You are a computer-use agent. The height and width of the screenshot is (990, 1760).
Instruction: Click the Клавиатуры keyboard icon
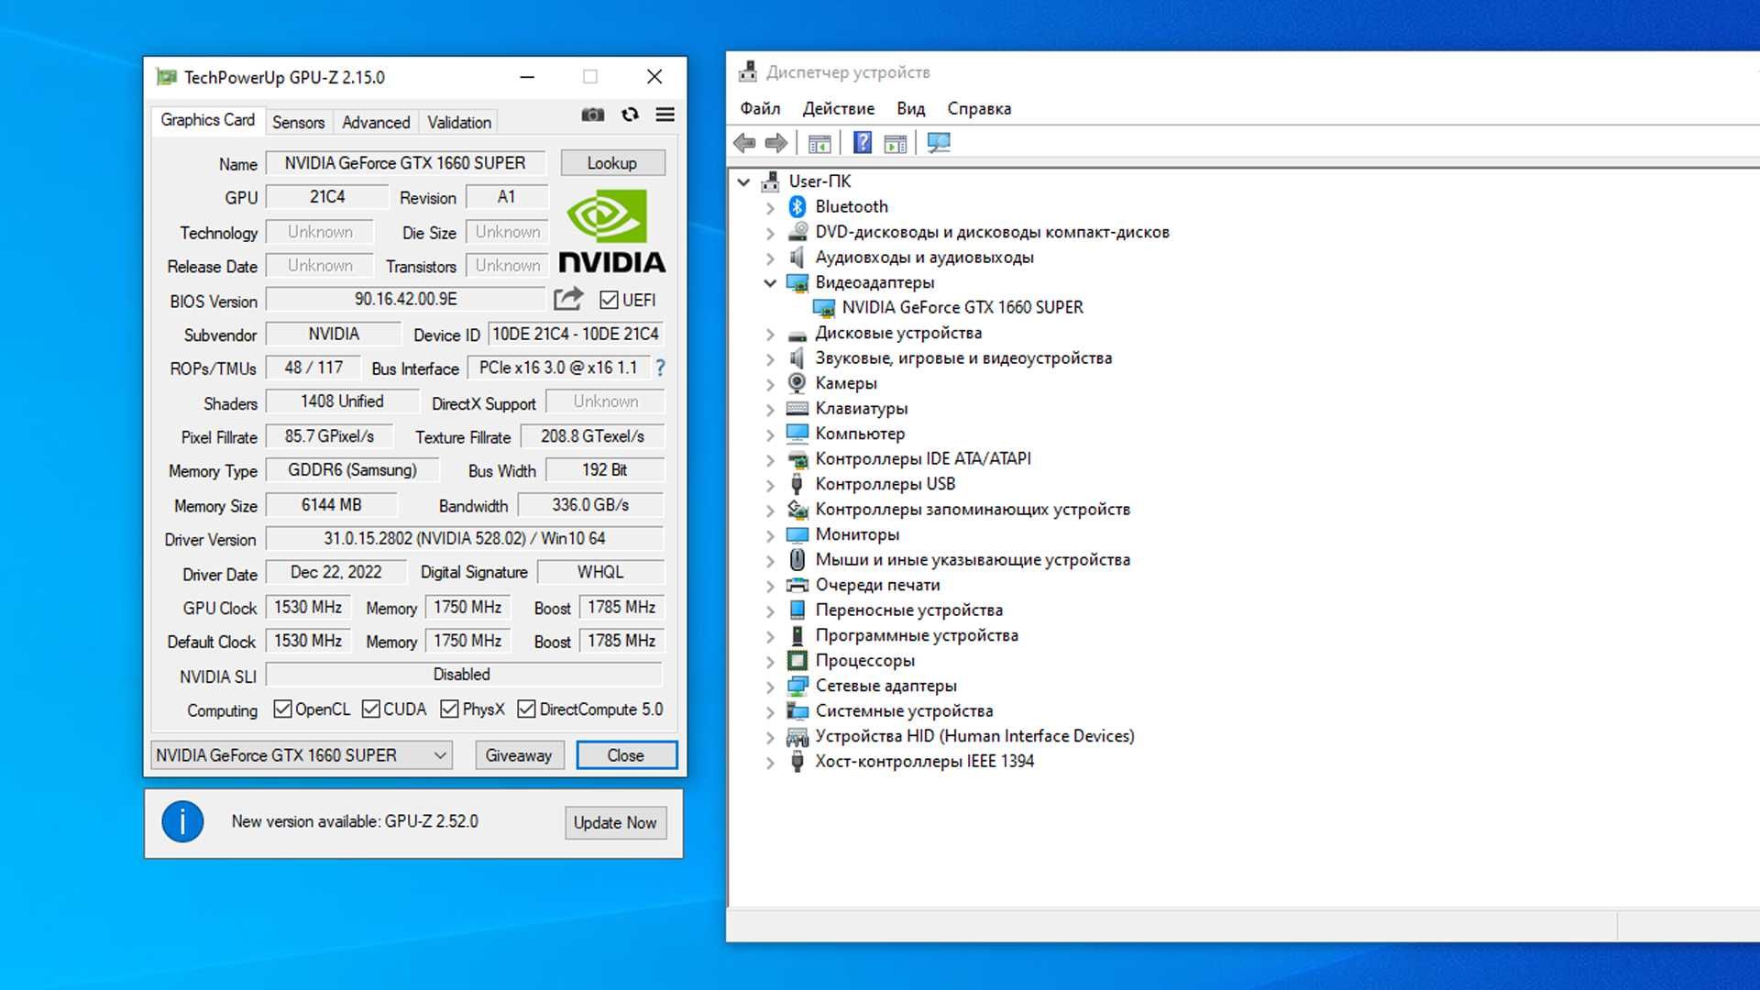[x=797, y=409]
